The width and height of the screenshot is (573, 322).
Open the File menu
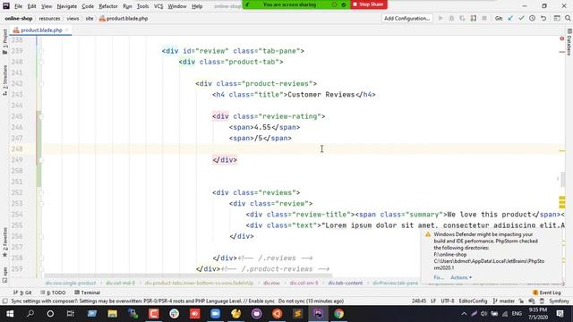point(18,6)
